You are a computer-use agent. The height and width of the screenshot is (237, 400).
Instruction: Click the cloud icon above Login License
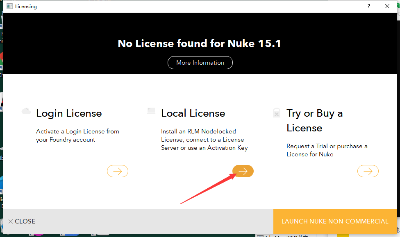26,111
